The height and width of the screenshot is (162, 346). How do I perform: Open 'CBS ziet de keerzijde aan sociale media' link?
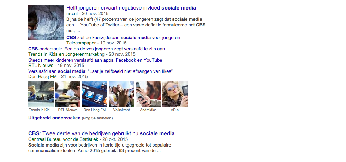pos(123,37)
